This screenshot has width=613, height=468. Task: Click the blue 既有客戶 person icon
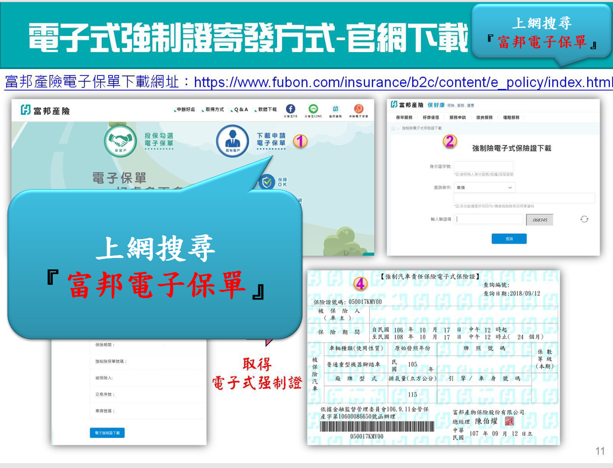click(232, 141)
